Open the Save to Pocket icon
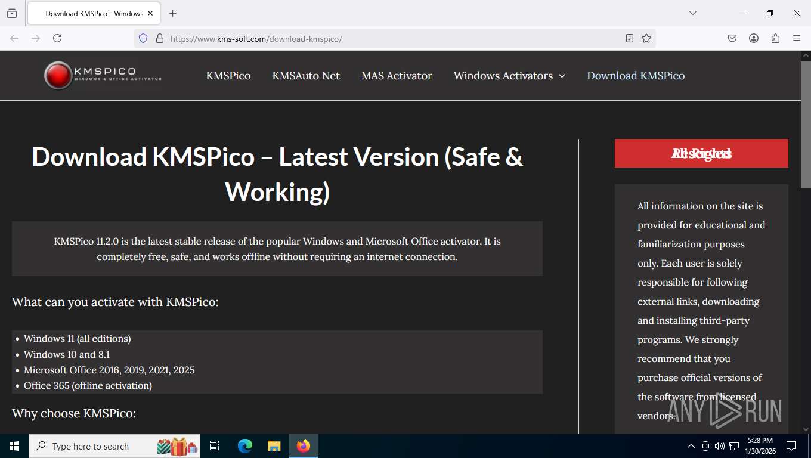The height and width of the screenshot is (458, 811). pyautogui.click(x=732, y=38)
